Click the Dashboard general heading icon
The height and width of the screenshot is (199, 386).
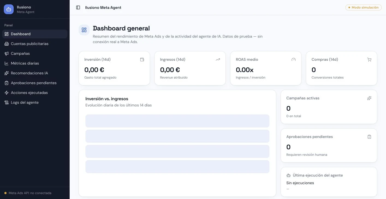click(84, 30)
